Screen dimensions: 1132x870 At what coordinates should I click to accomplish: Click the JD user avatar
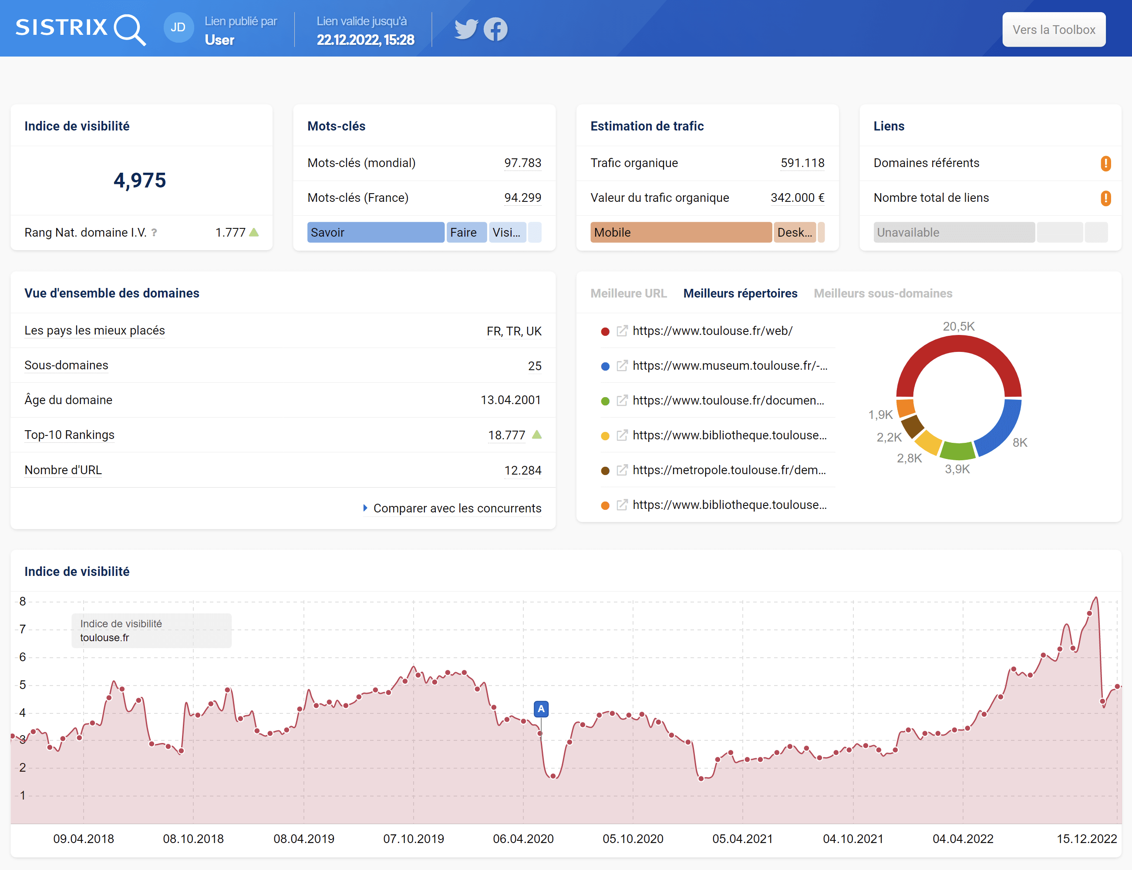pos(179,27)
